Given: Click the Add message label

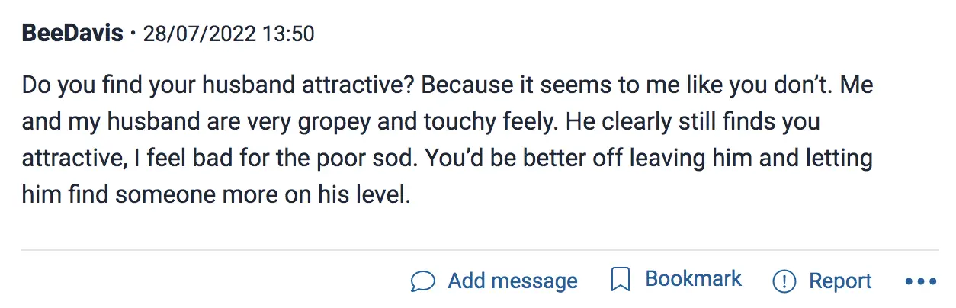Looking at the screenshot, I should coord(512,281).
